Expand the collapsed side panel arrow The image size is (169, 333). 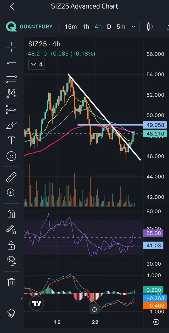click(x=22, y=299)
